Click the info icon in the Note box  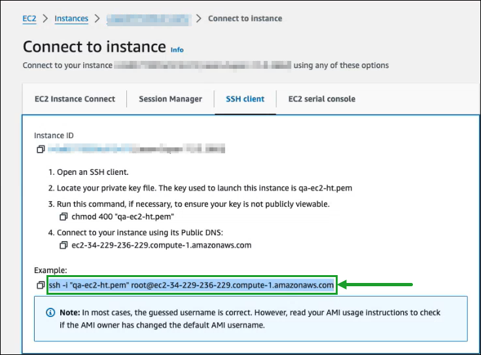[x=50, y=312]
